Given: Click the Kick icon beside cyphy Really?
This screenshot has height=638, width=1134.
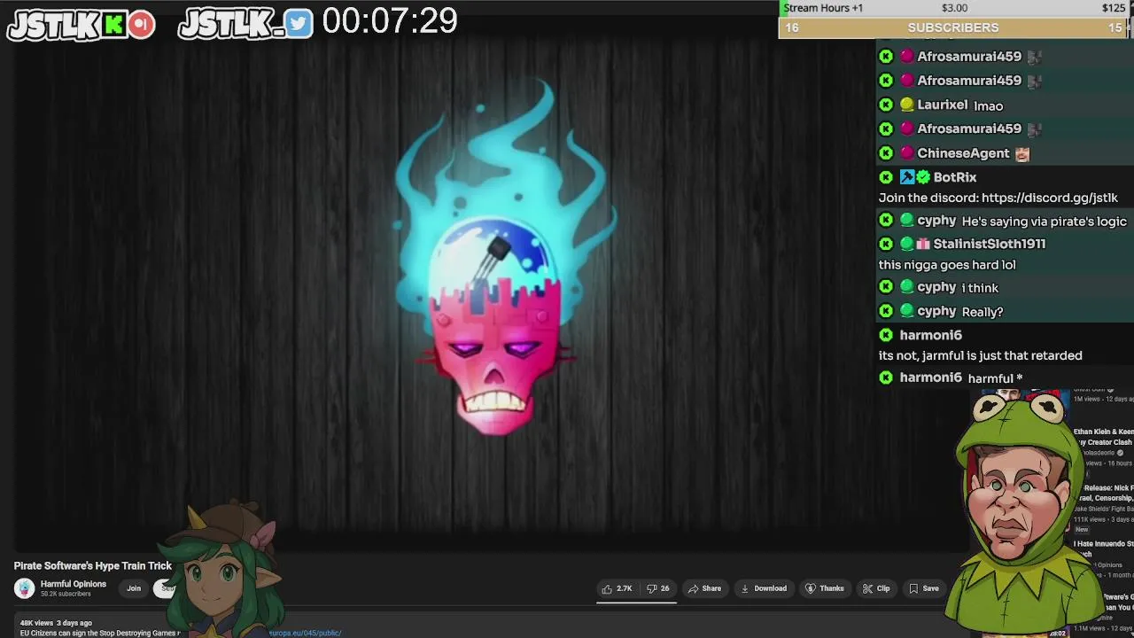Looking at the screenshot, I should point(886,311).
